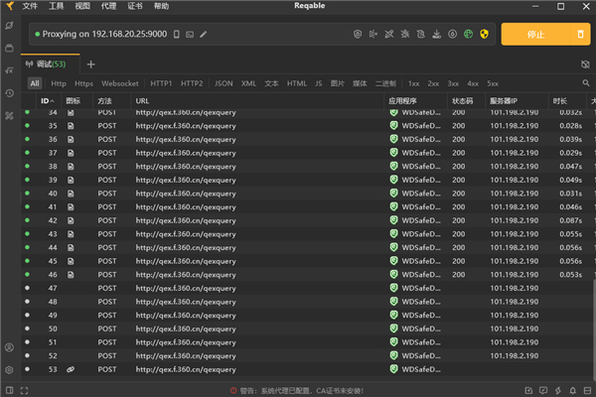The height and width of the screenshot is (397, 596).
Task: Open the 证书 menu
Action: (135, 6)
